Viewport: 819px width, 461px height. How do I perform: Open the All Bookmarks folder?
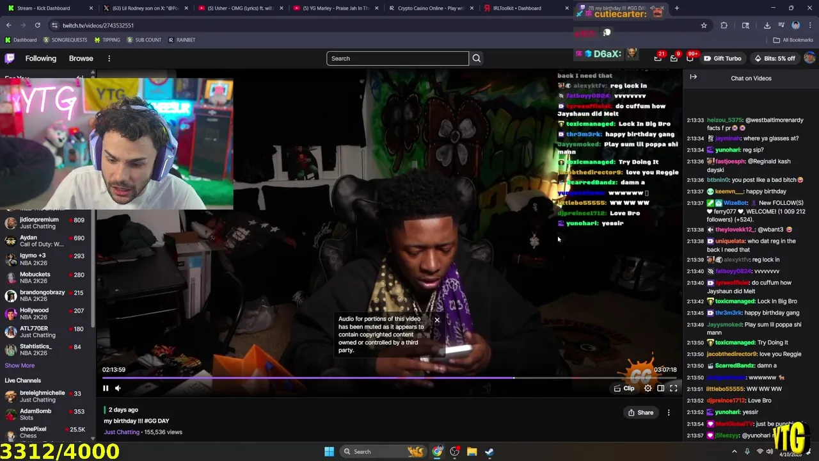(x=793, y=40)
